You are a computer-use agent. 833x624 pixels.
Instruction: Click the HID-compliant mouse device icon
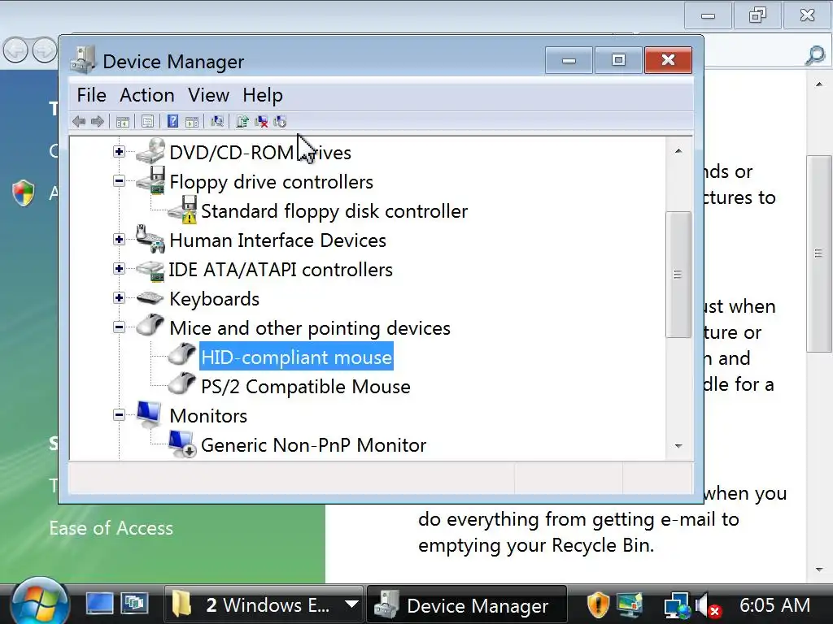click(x=182, y=354)
